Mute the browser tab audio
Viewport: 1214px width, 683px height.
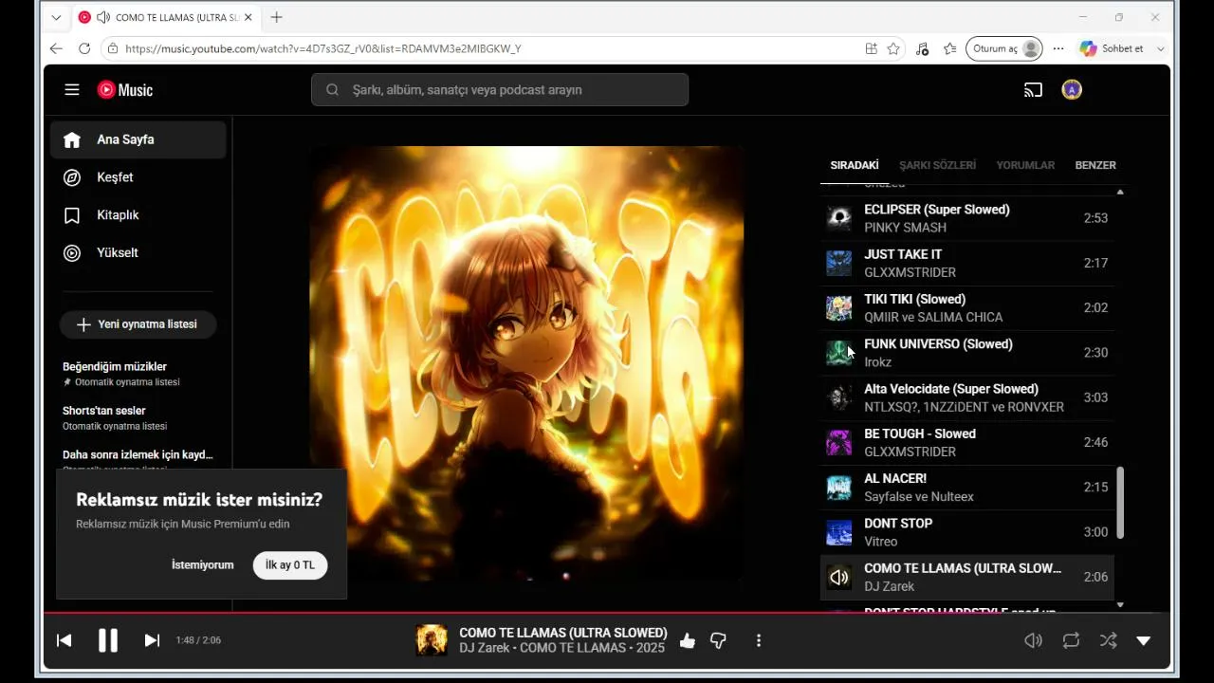coord(102,17)
